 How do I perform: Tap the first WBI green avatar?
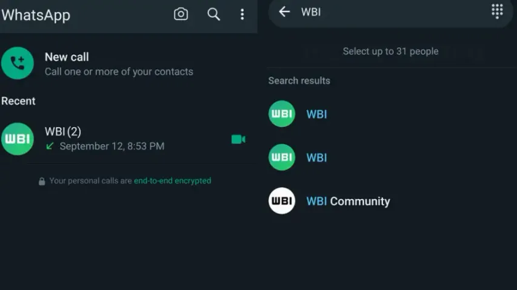tap(282, 114)
